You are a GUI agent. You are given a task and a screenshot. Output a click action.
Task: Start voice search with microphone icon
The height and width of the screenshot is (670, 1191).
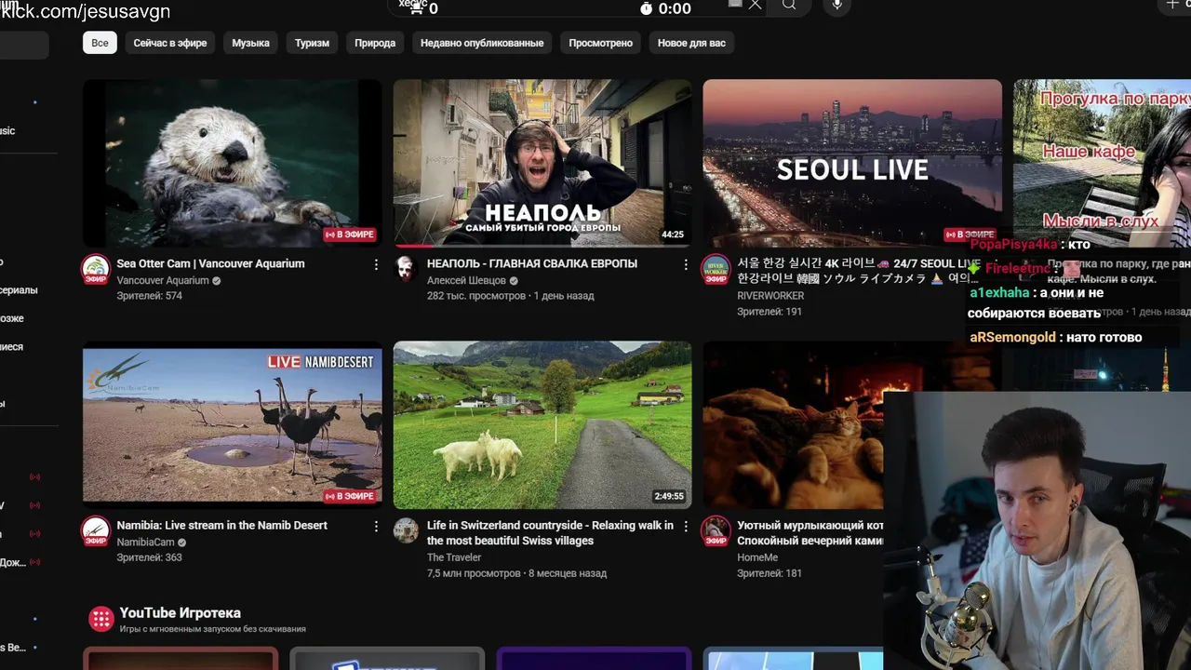[x=836, y=5]
